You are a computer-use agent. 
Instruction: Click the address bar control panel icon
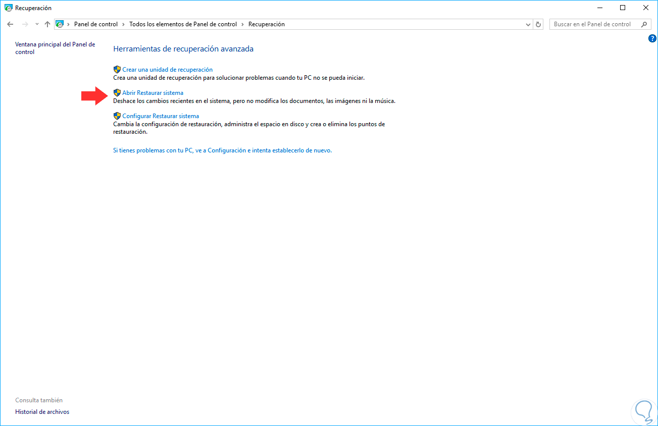coord(60,24)
